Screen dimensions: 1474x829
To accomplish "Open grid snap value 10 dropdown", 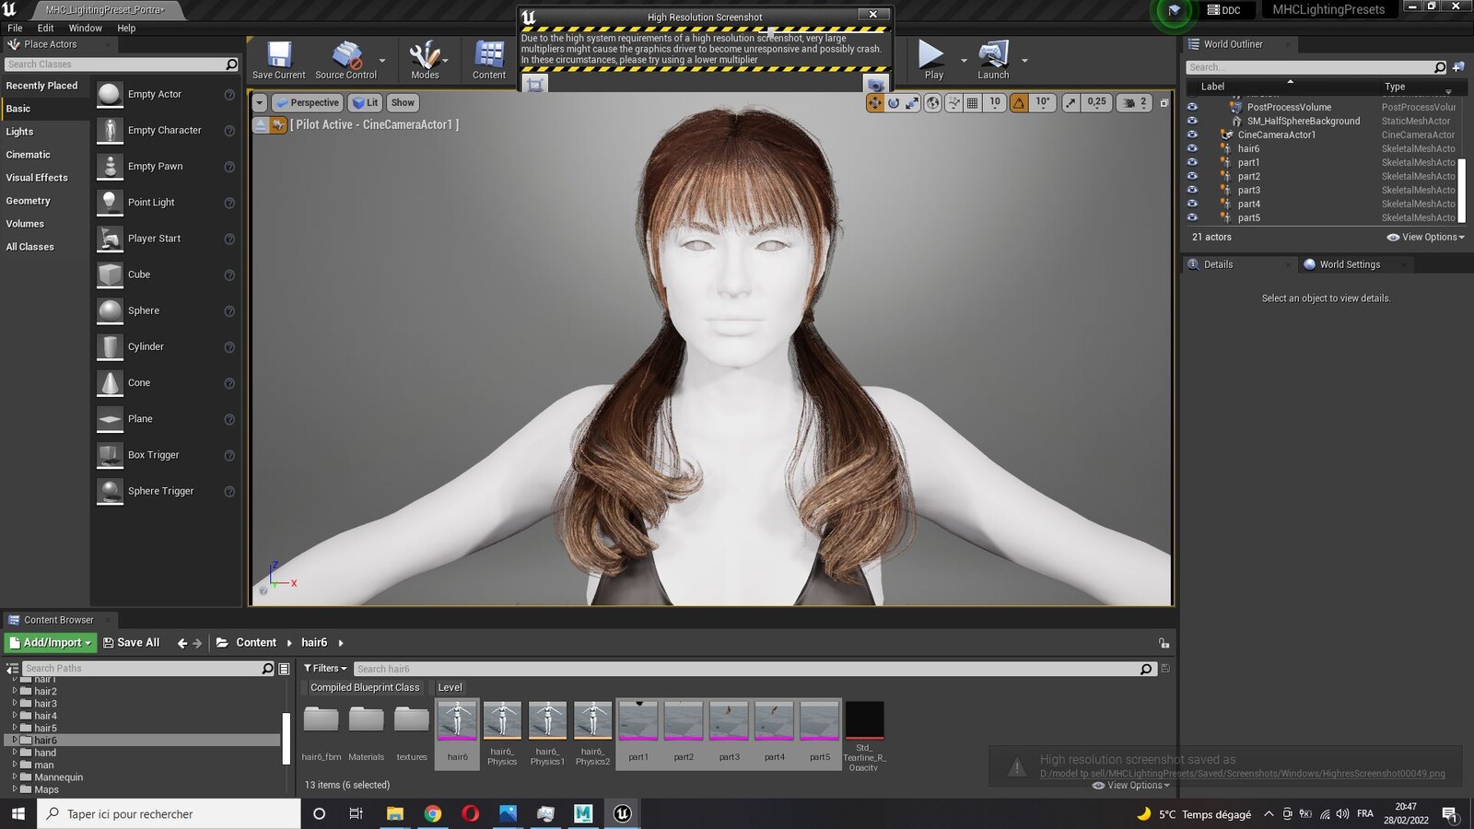I will (x=995, y=103).
